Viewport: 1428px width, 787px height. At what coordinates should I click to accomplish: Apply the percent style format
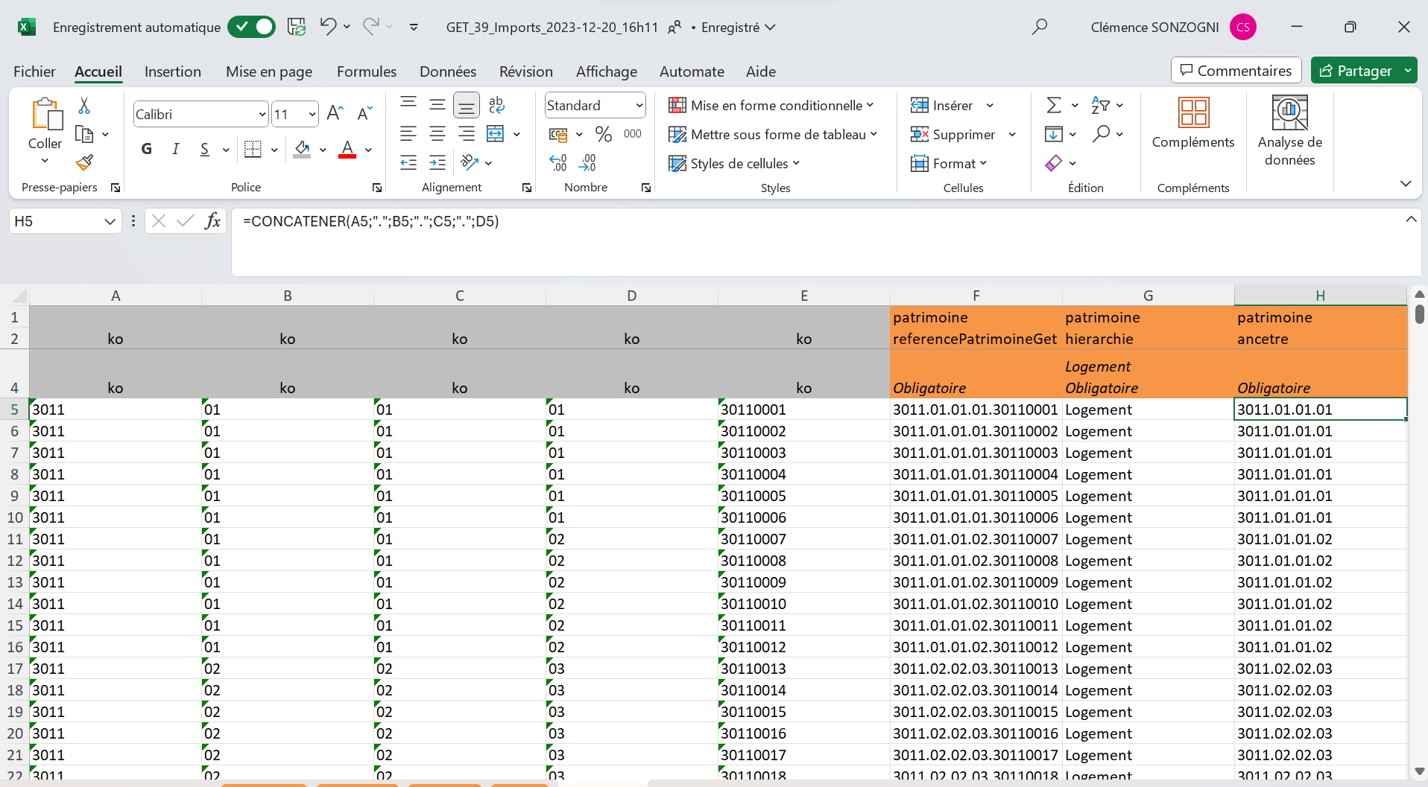(x=603, y=135)
